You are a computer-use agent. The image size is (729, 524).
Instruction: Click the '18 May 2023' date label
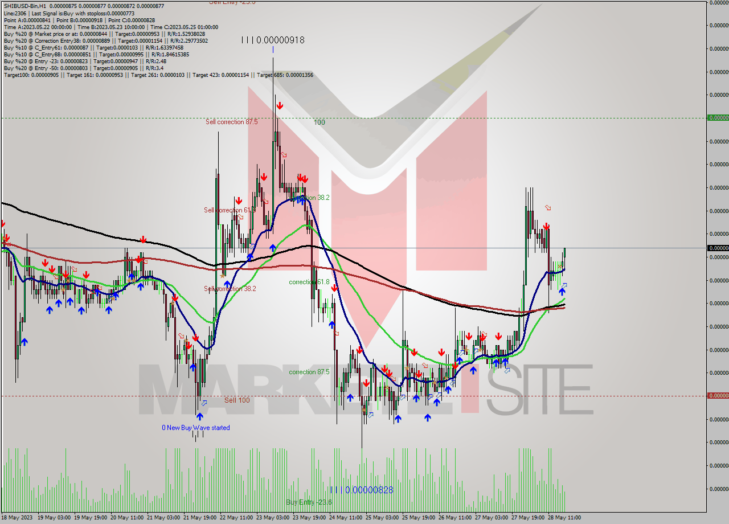click(17, 518)
